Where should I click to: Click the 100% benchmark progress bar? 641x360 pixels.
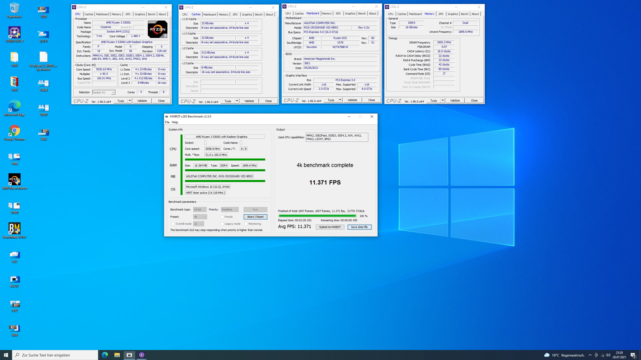click(317, 216)
